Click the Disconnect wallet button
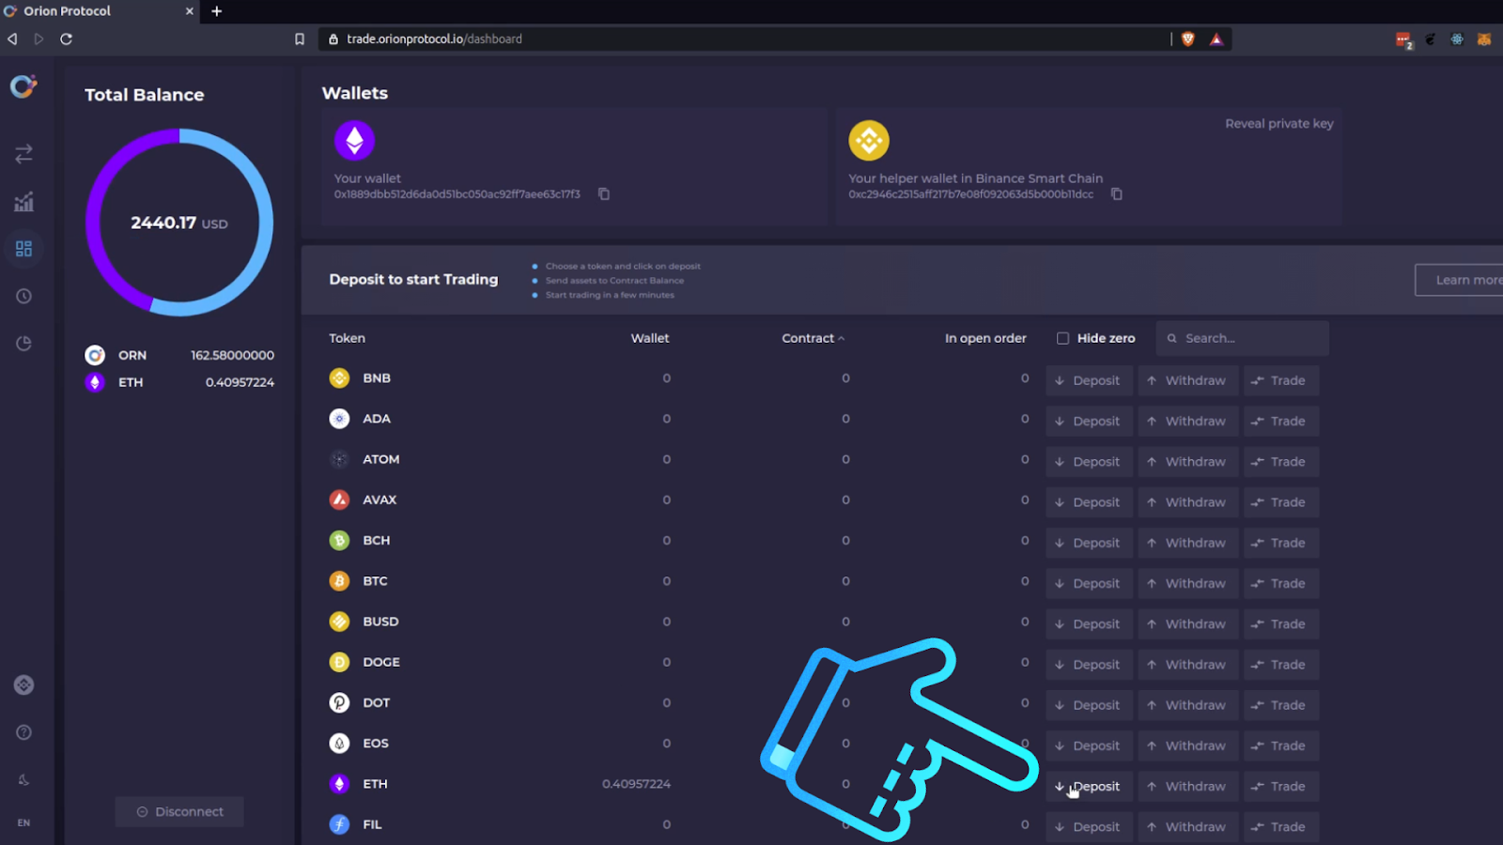Viewport: 1503px width, 845px height. pos(179,812)
